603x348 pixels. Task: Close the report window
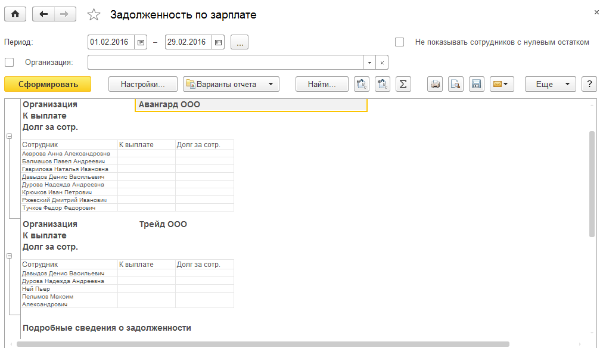(x=596, y=13)
